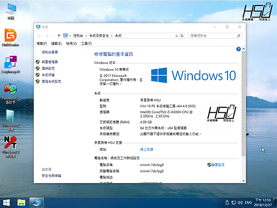Viewport: 277px width, 208px height.
Task: Click the Windows 10 專業版 edition text
Action: pos(114,69)
